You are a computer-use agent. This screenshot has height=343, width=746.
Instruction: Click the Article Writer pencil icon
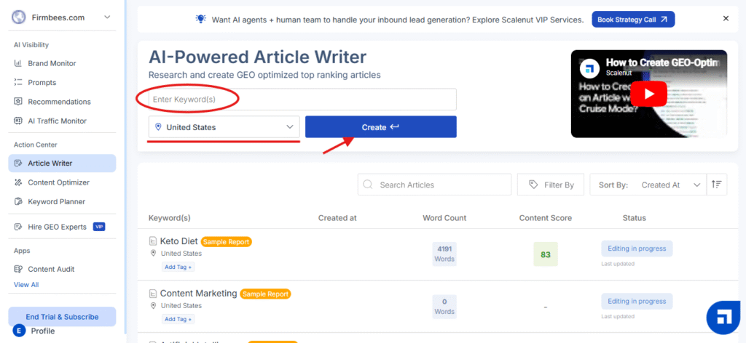18,164
